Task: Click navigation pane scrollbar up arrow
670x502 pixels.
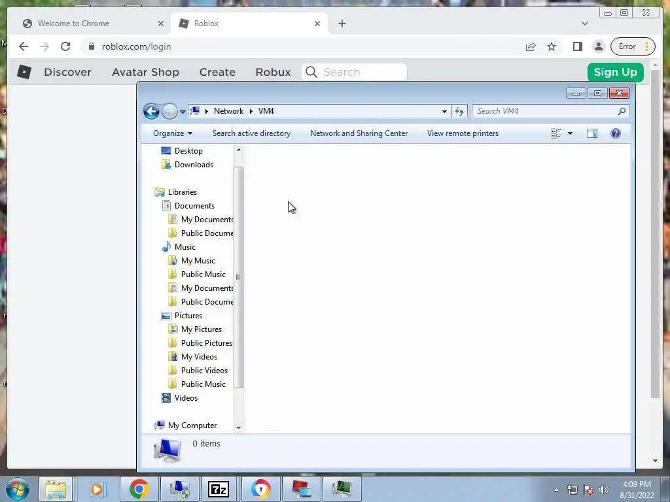Action: tap(238, 150)
